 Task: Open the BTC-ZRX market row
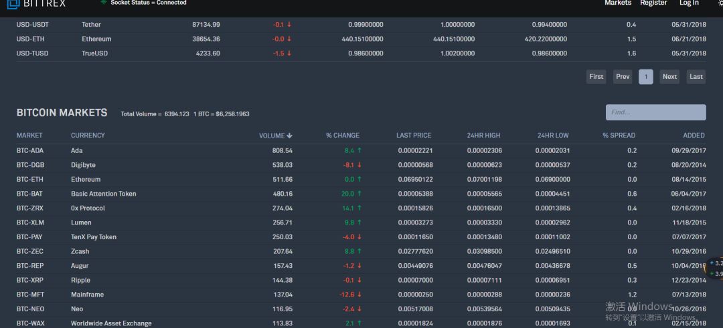(361, 208)
